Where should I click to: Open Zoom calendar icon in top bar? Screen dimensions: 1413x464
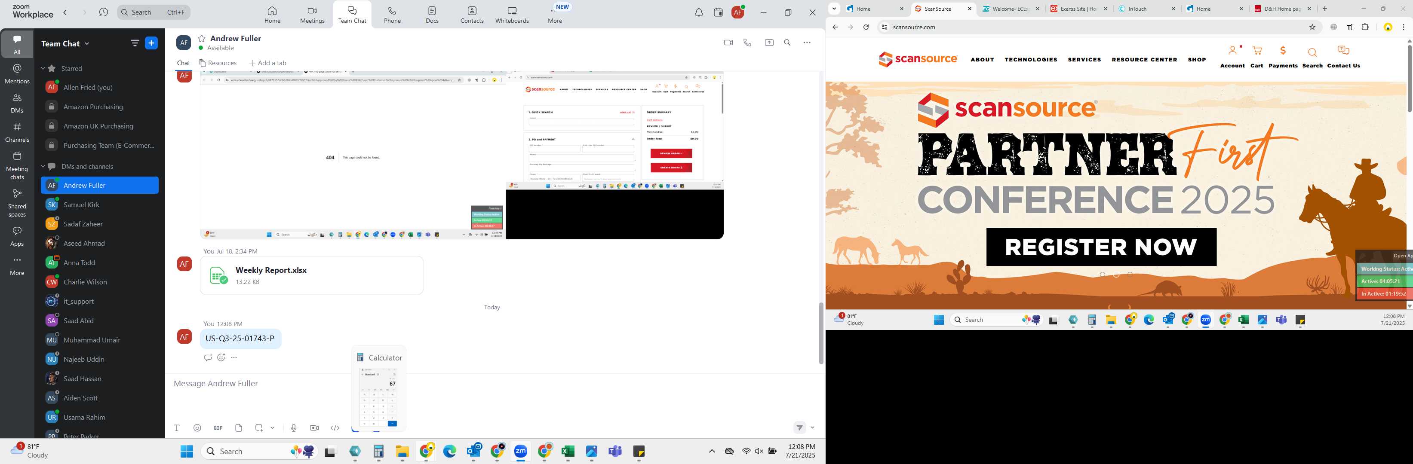click(x=718, y=12)
